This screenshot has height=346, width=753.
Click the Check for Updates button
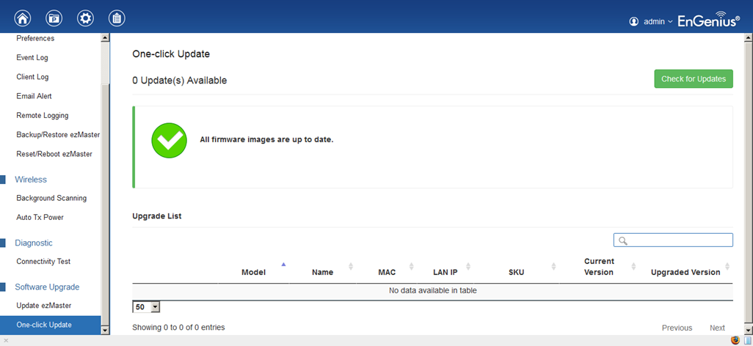[x=694, y=78]
